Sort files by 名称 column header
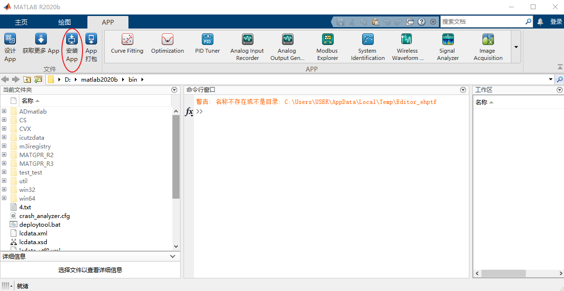This screenshot has height=291, width=564. pos(27,101)
